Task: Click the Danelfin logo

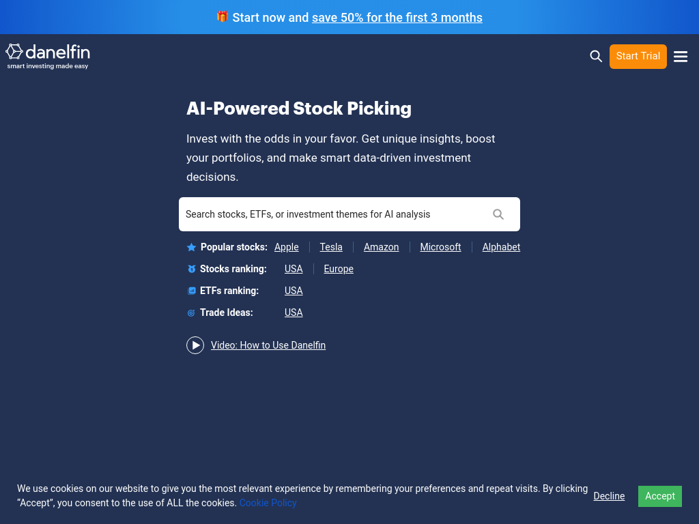Action: click(x=48, y=56)
